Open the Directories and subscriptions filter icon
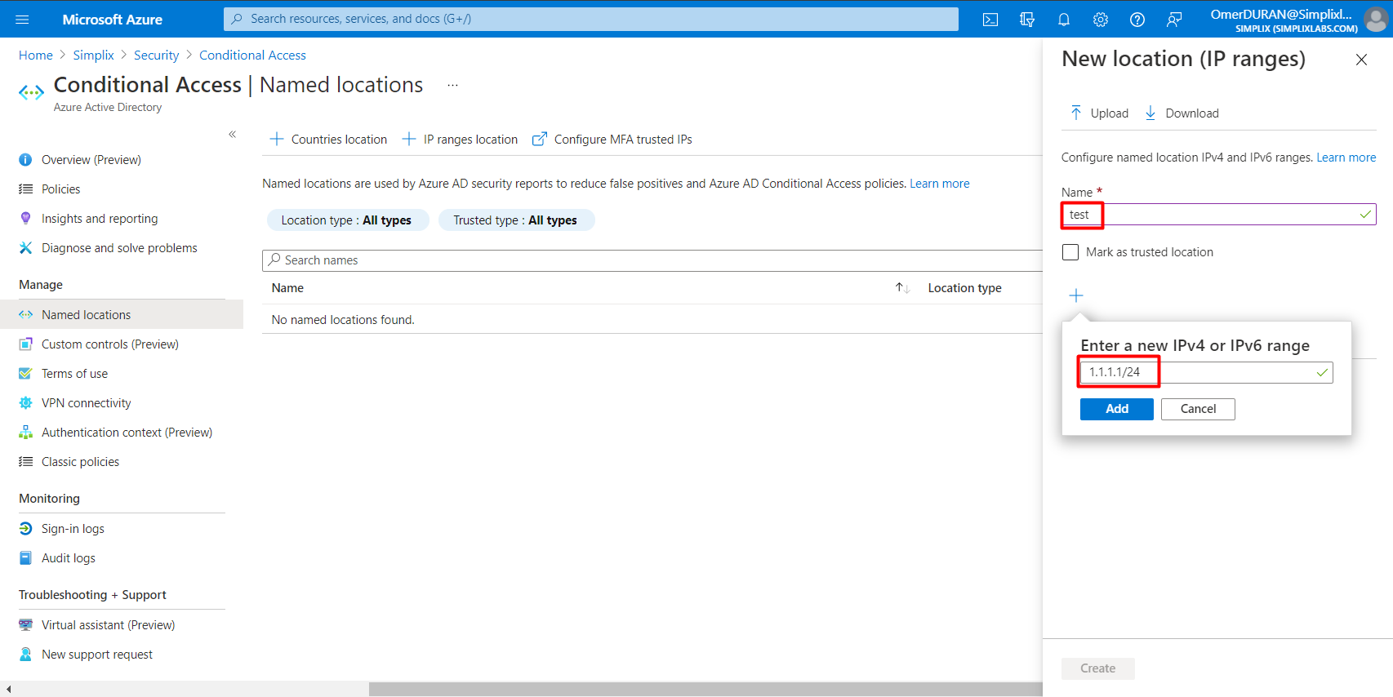Screen dimensions: 1393x697 pos(1027,20)
